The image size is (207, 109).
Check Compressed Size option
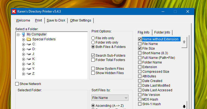140,72
